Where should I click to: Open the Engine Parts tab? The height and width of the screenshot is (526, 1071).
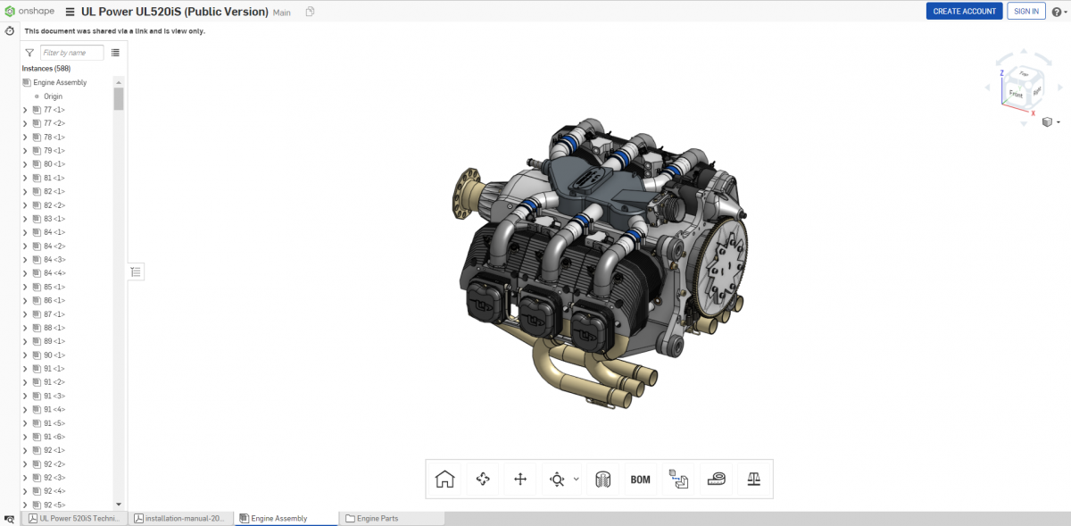(392, 518)
